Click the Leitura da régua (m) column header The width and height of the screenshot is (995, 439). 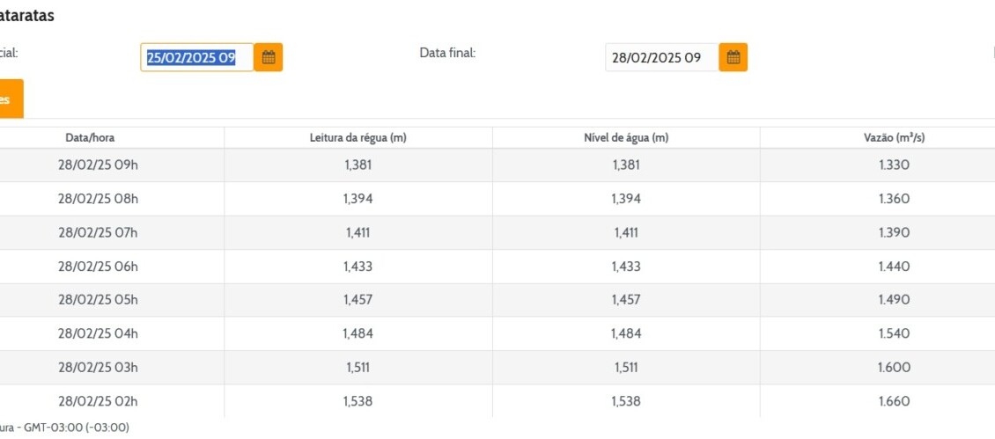(357, 137)
